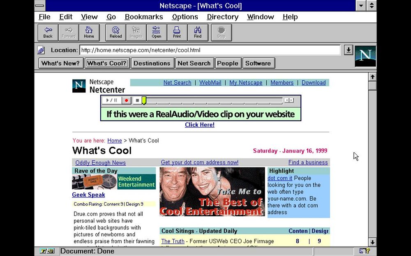Screen dimensions: 411x256
Task: Click the Stop loading button
Action: point(221,33)
